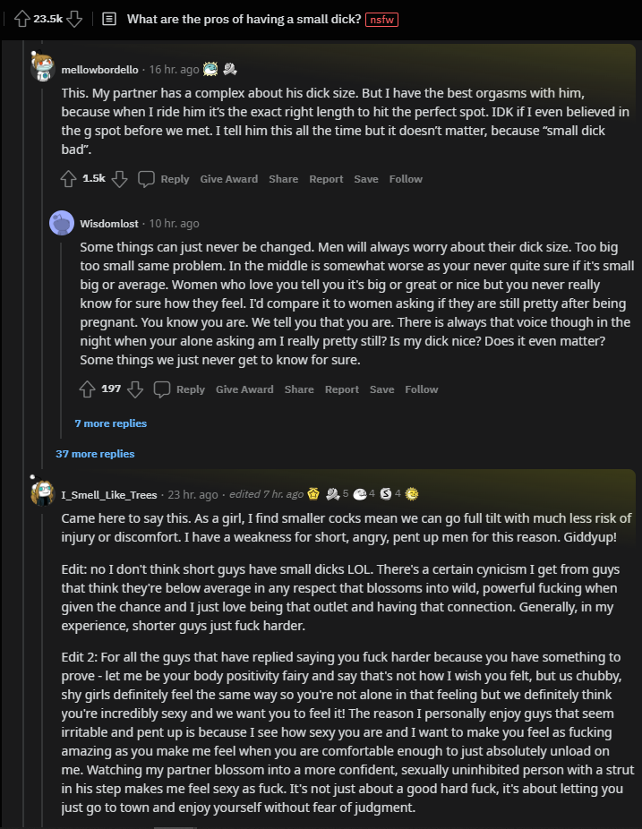Upvote mellowbordello's comment
This screenshot has width=642, height=829.
tap(68, 179)
